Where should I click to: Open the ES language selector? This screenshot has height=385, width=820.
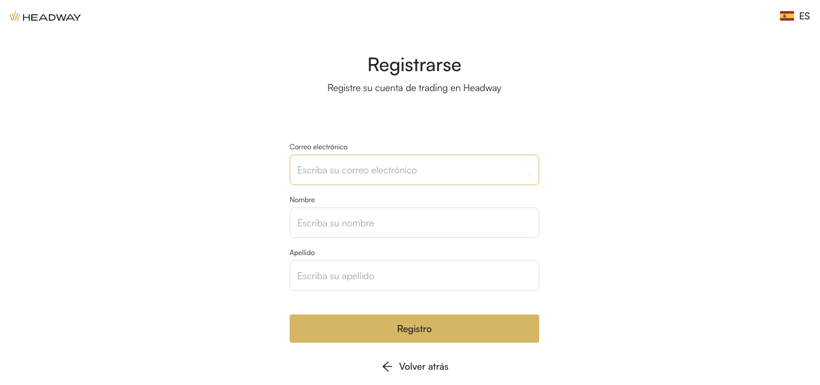tap(804, 16)
